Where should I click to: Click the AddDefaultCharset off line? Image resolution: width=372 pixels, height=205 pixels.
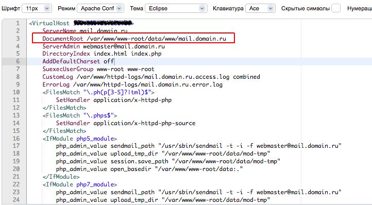point(78,61)
